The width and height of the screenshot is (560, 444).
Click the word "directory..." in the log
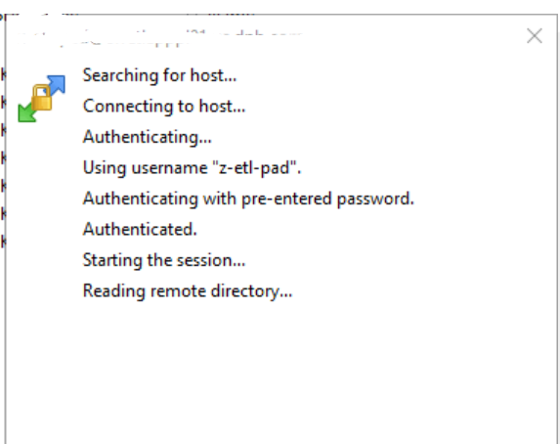click(251, 291)
